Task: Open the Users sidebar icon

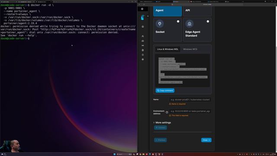Action: coord(143,36)
